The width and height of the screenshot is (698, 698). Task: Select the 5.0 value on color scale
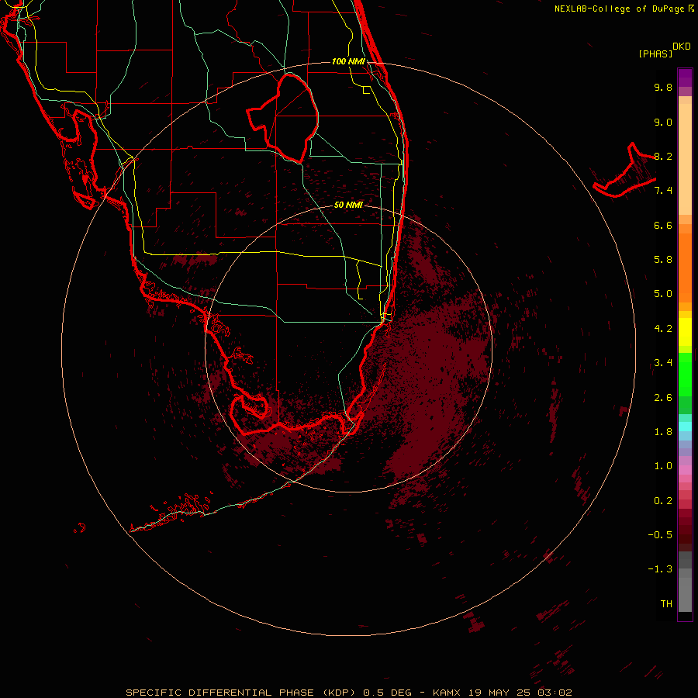coord(663,294)
